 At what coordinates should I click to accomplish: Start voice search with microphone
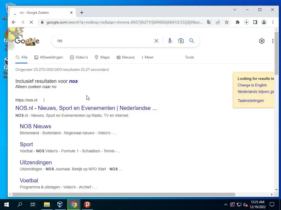(x=170, y=41)
